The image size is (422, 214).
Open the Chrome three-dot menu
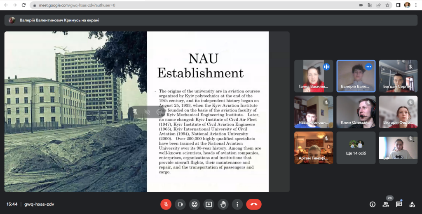416,5
